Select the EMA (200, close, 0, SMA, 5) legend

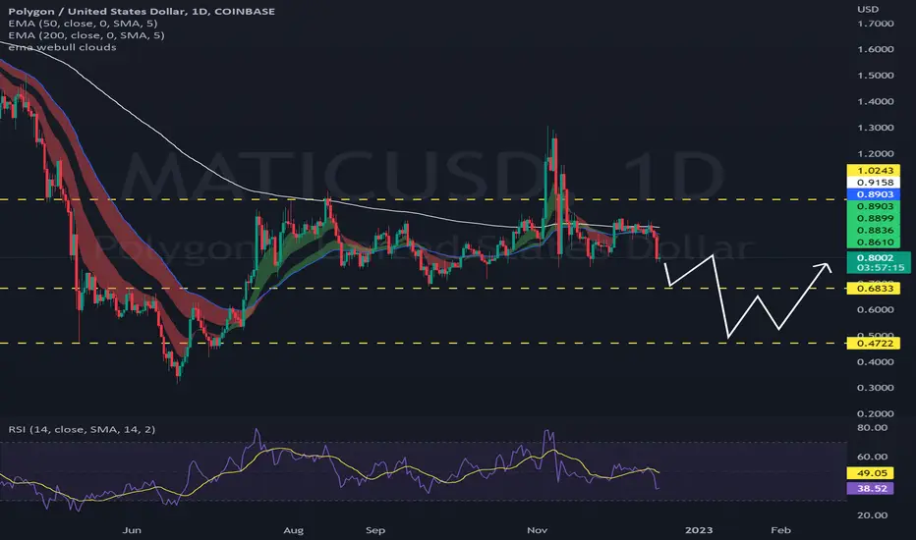[x=86, y=35]
